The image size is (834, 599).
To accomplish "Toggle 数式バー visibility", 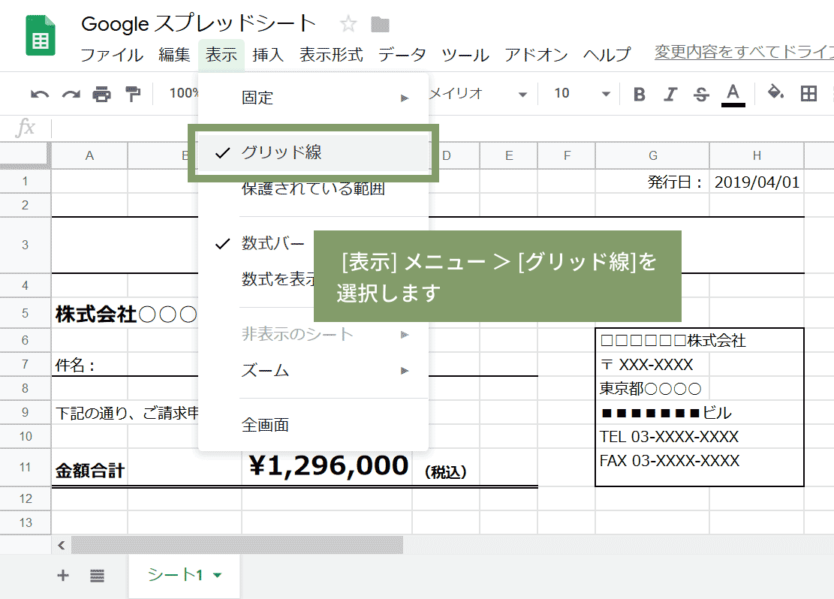I will coord(273,242).
